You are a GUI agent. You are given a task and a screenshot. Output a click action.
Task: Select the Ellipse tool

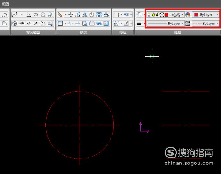[36, 15]
